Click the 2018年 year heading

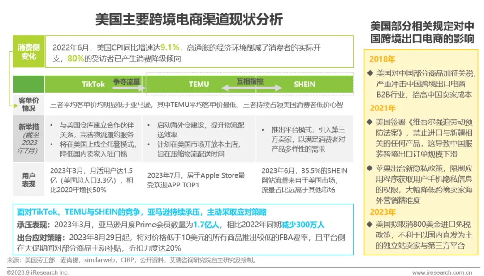382,59
